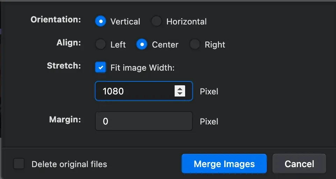Viewport: 336px width, 179px height.
Task: Click the Orientation: label
Action: click(x=56, y=20)
